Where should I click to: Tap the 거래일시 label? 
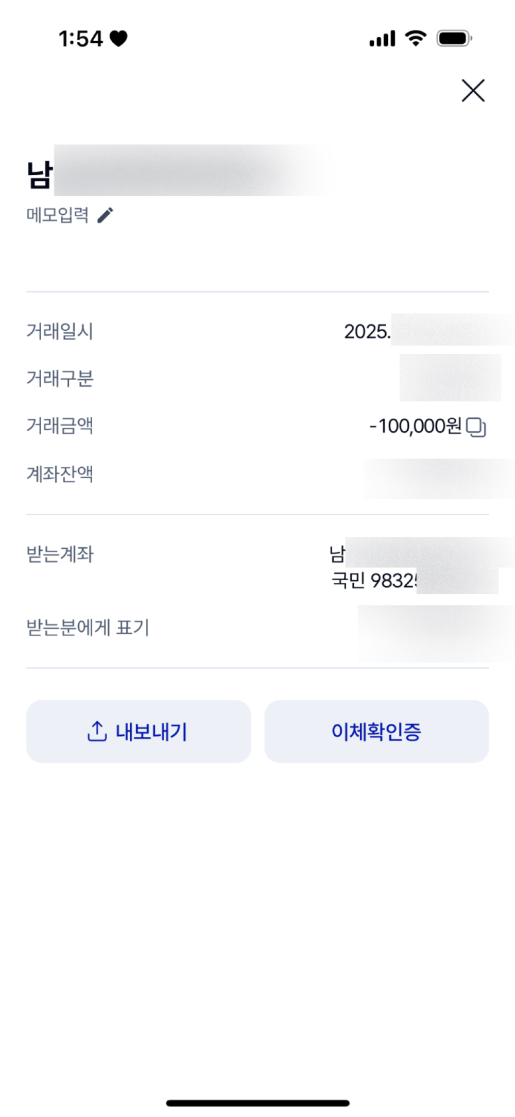click(x=60, y=331)
